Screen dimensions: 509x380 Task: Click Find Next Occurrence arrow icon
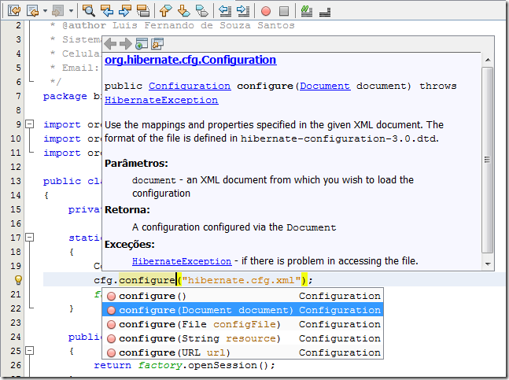pos(124,11)
